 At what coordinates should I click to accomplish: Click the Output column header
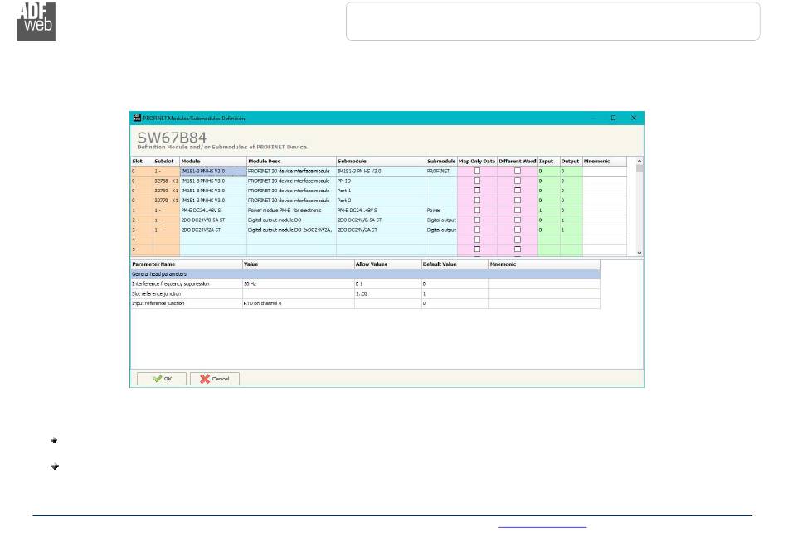point(571,162)
